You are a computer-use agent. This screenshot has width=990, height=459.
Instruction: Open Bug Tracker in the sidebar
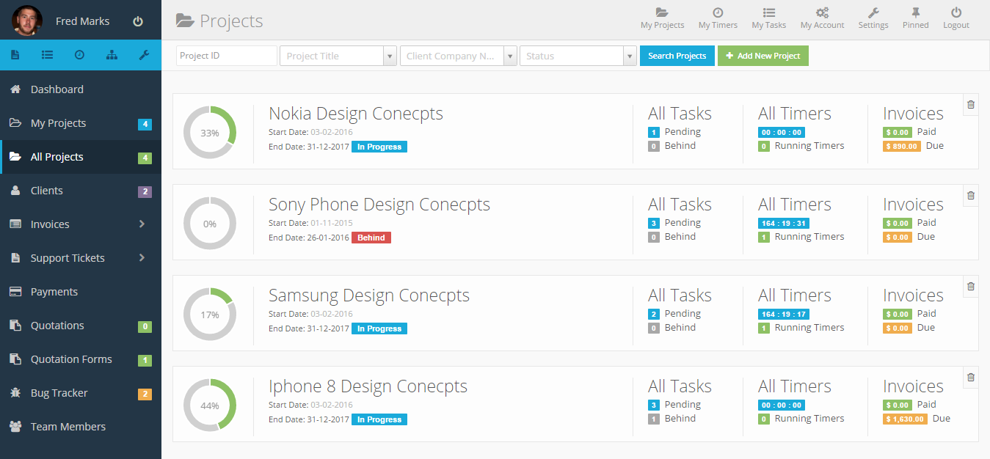pos(81,393)
